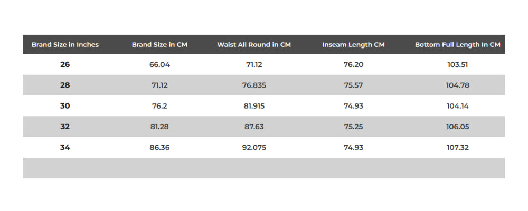Click brand size 26 row label
528x211 pixels.
point(65,64)
